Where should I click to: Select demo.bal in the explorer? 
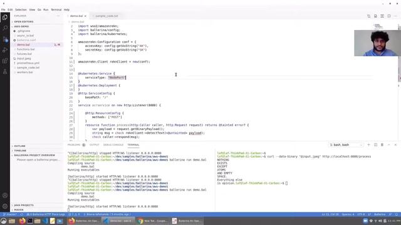tap(23, 44)
